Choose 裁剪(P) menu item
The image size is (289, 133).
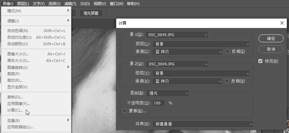click(x=36, y=74)
